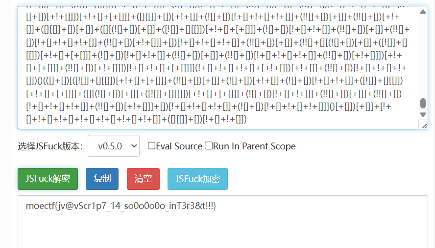The height and width of the screenshot is (248, 435).
Task: Enable the Run In Parent Scope checkbox
Action: 209,145
